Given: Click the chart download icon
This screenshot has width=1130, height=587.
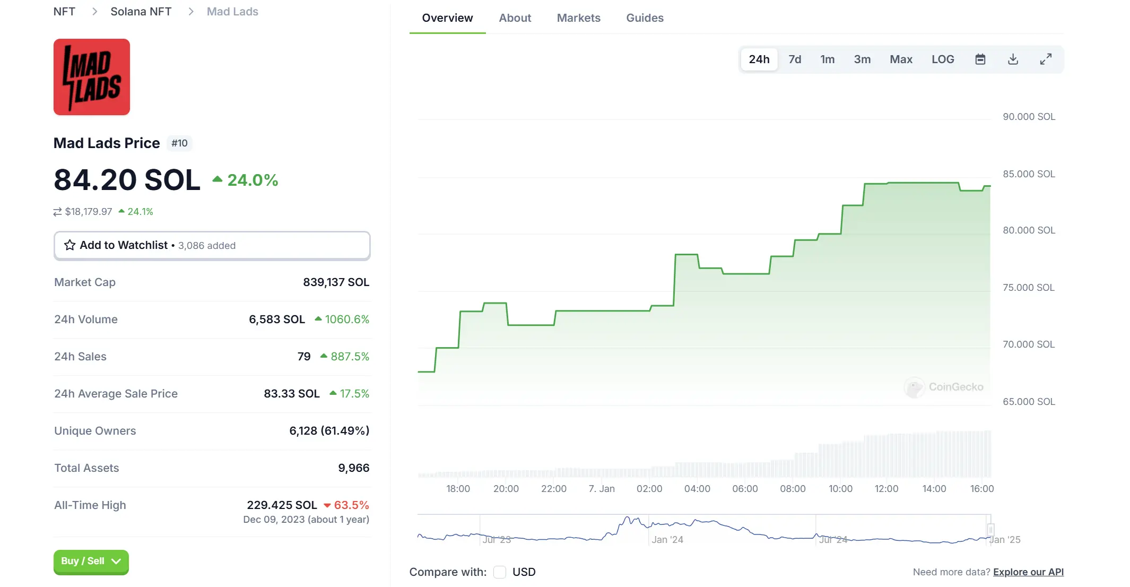Looking at the screenshot, I should click(1013, 59).
